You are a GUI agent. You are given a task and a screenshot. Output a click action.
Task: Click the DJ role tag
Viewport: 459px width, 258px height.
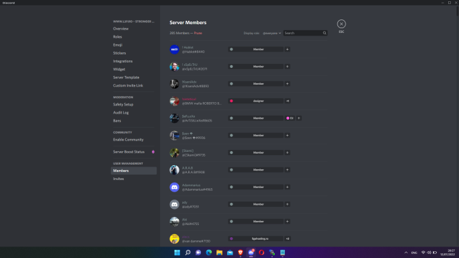coord(290,118)
